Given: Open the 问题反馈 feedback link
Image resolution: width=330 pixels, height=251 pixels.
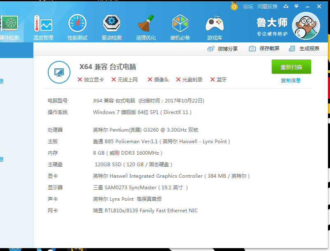Looking at the screenshot, I should 267,7.
